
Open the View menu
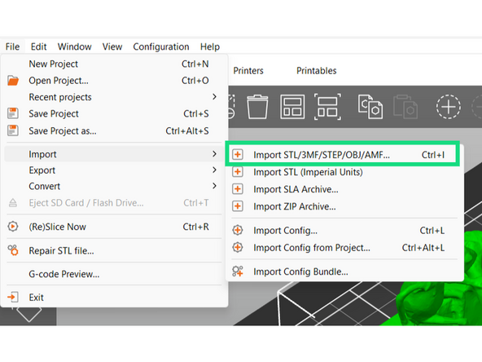(112, 46)
